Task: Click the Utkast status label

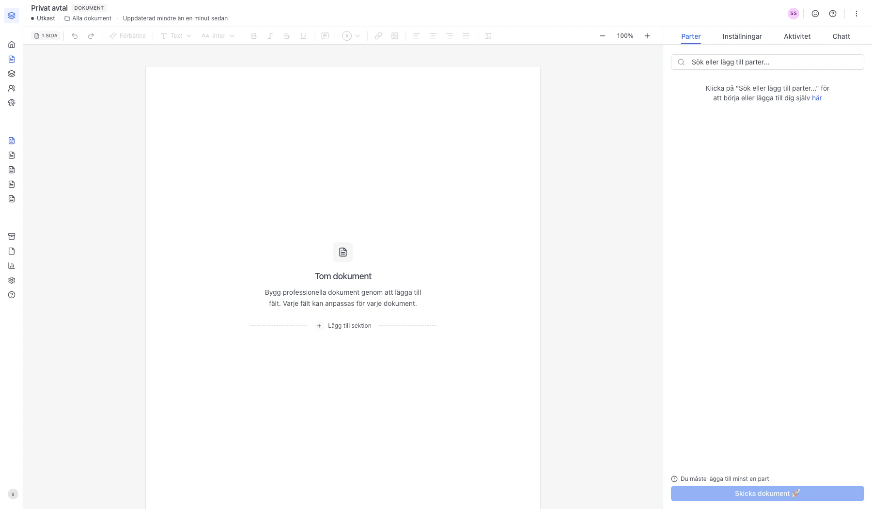Action: [x=43, y=18]
